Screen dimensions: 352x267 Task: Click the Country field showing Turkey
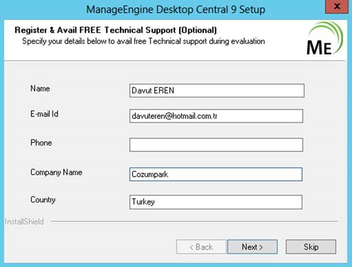(x=216, y=202)
